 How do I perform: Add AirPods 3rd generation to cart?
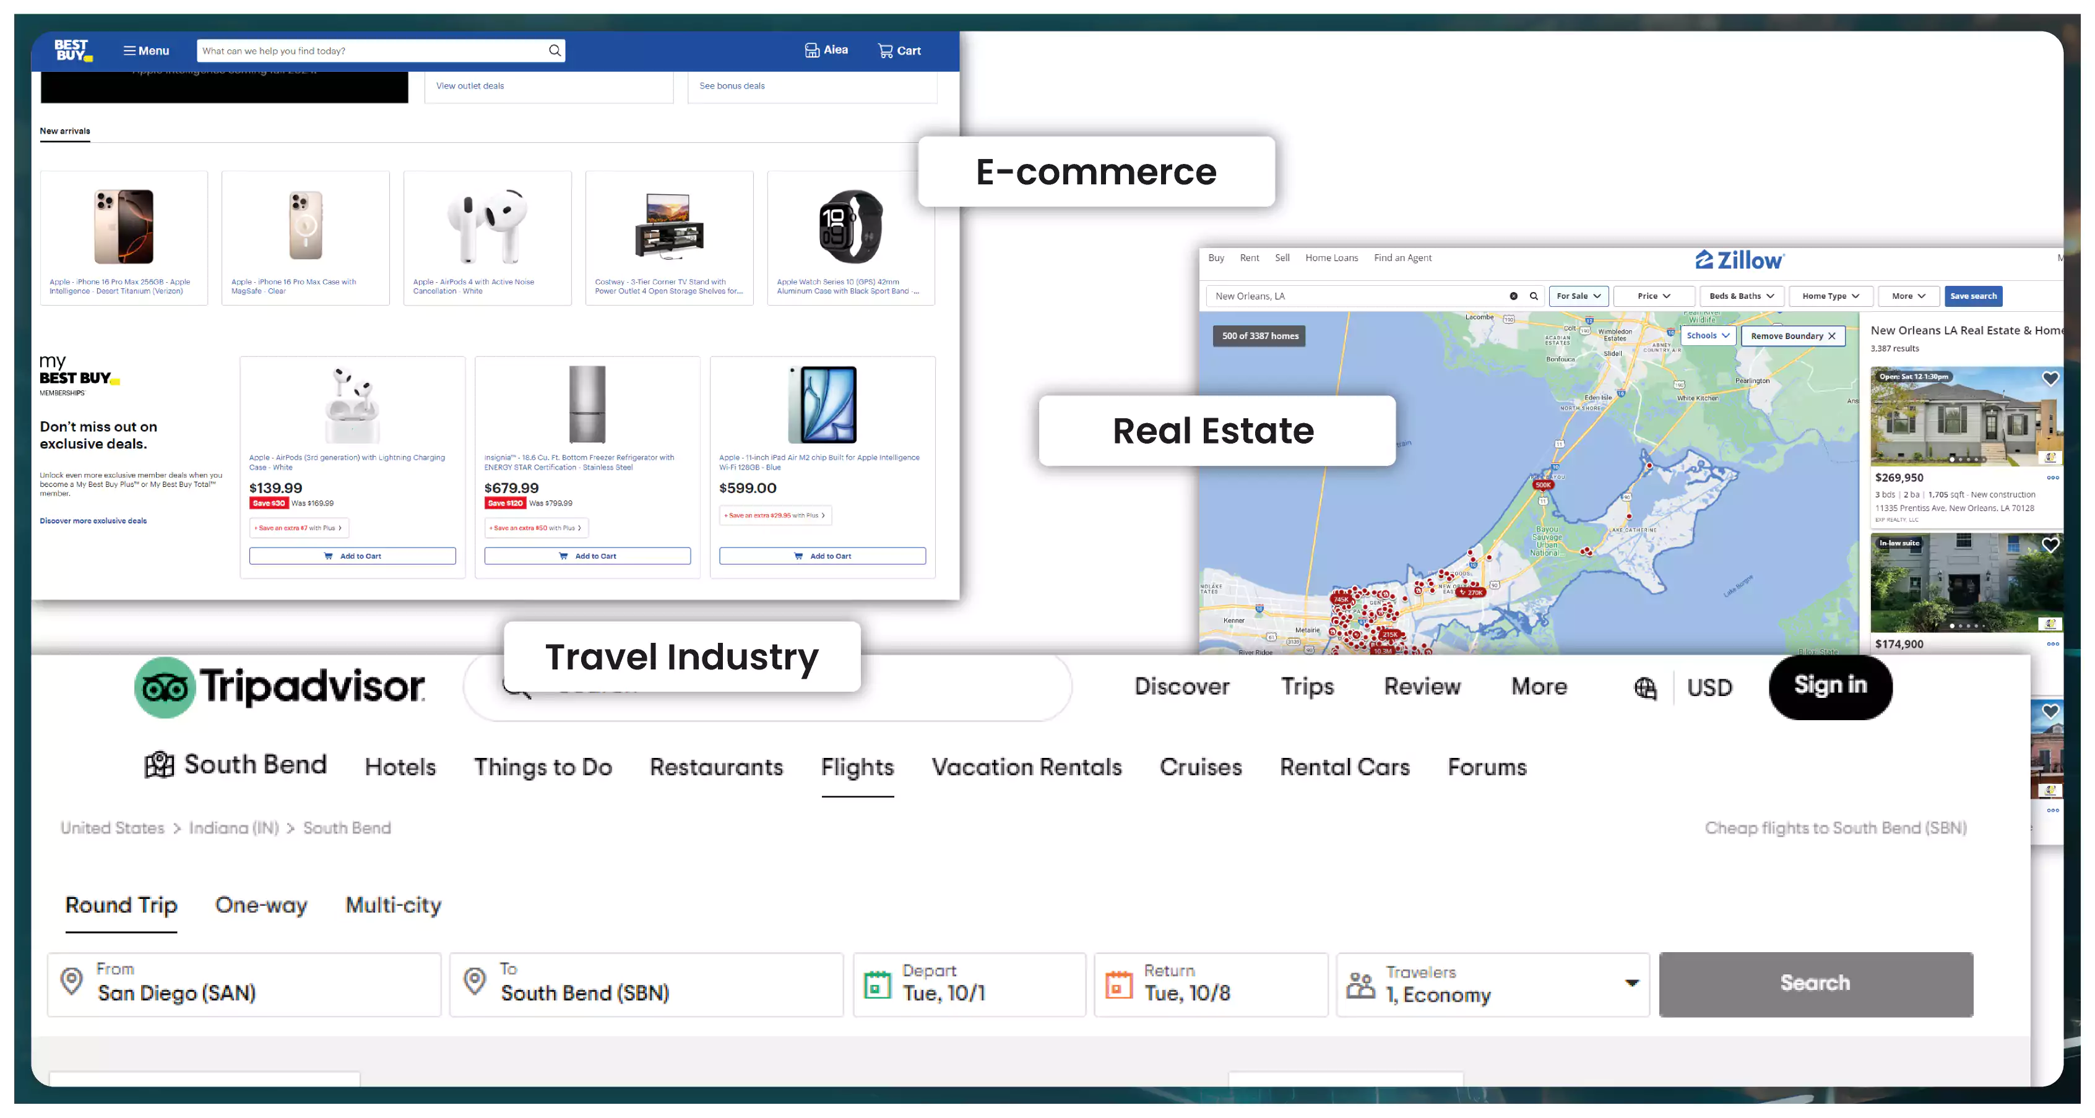coord(352,556)
